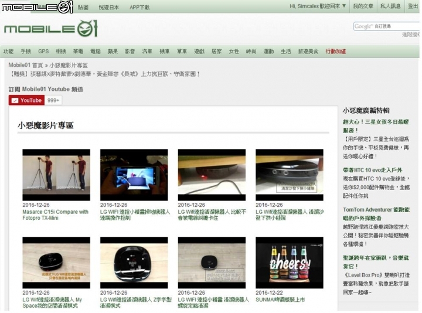Image resolution: width=422 pixels, height=313 pixels.
Task: Click Z字字型清潔模式 video title link
Action: 136,302
